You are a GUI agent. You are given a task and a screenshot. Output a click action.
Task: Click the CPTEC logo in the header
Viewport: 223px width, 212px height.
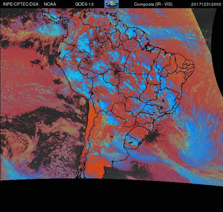111,4
